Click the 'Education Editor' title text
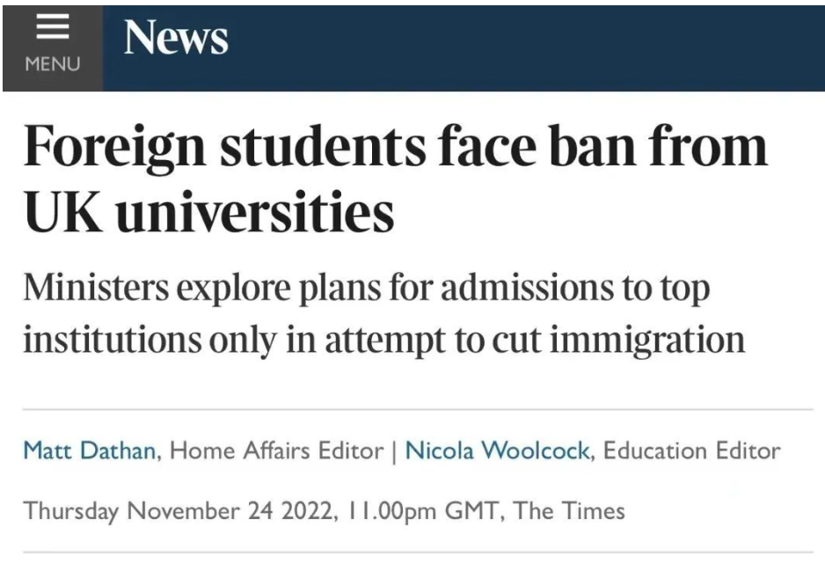 (x=691, y=450)
